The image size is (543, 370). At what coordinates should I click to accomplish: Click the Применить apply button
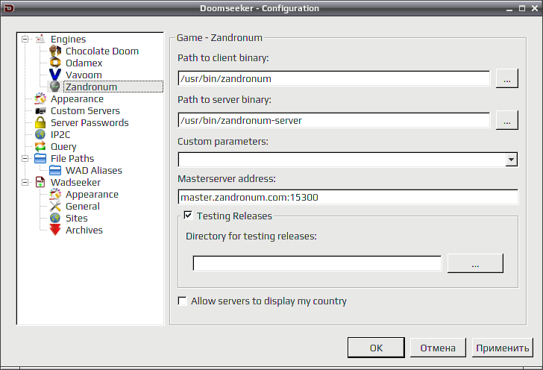coord(503,348)
